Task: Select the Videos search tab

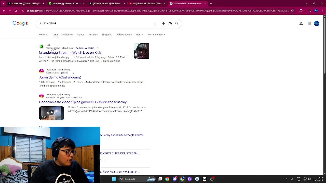Action: (80, 35)
